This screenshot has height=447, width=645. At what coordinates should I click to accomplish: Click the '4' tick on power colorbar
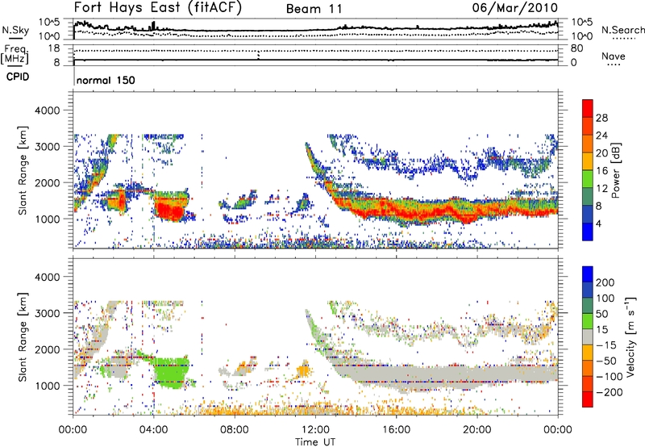pyautogui.click(x=598, y=223)
